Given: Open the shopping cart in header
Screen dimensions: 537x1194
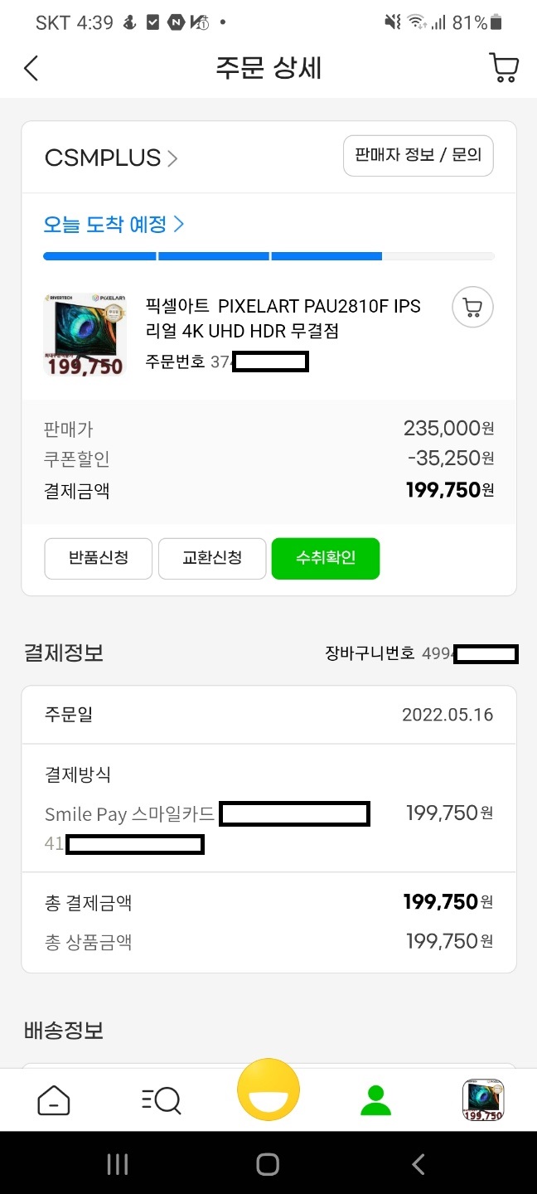Looking at the screenshot, I should pos(504,68).
